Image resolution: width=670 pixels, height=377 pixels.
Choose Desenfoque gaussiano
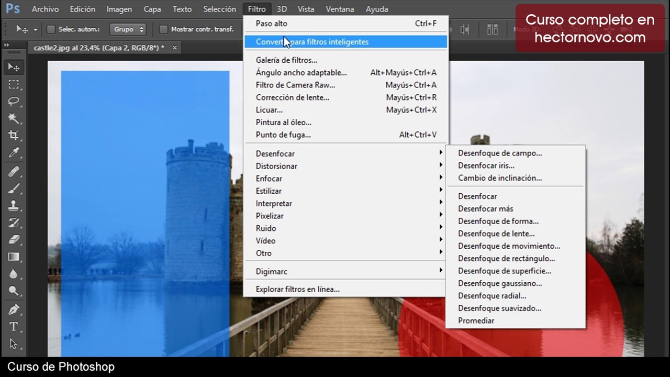[x=516, y=283]
